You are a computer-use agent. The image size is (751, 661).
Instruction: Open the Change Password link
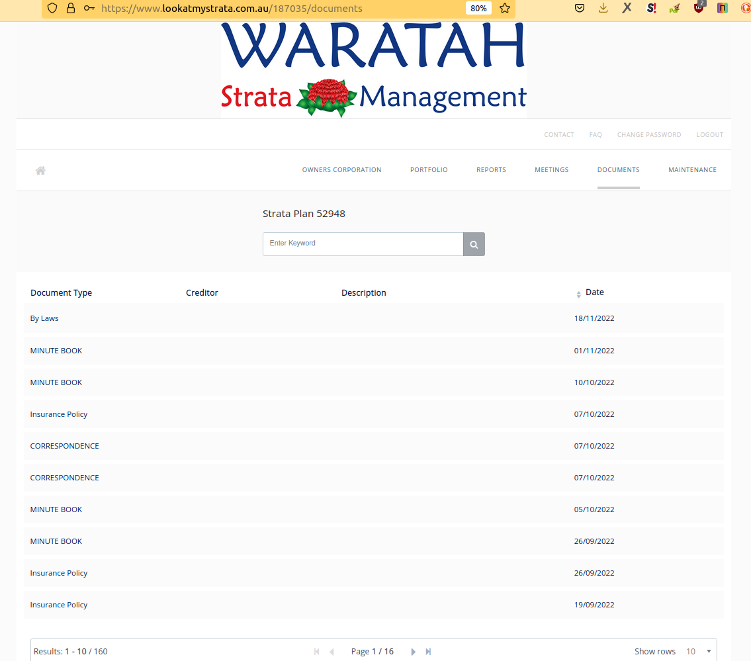coord(648,135)
